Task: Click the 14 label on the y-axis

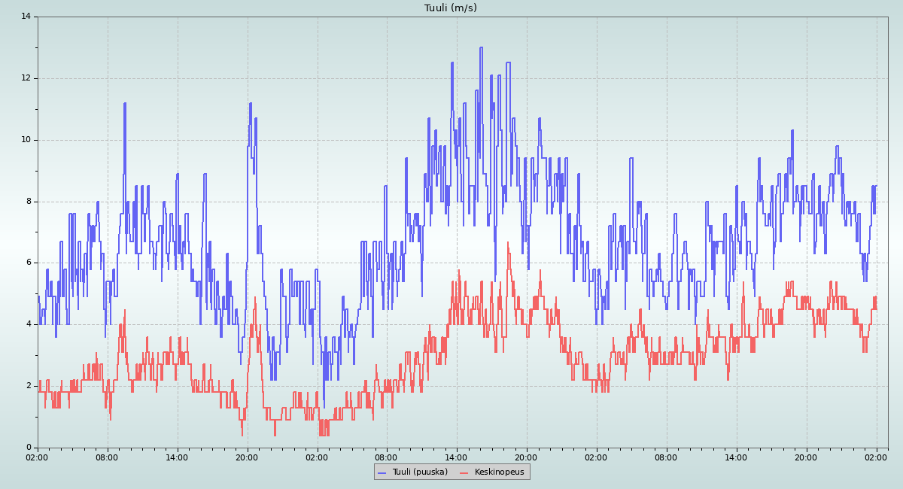Action: point(26,17)
